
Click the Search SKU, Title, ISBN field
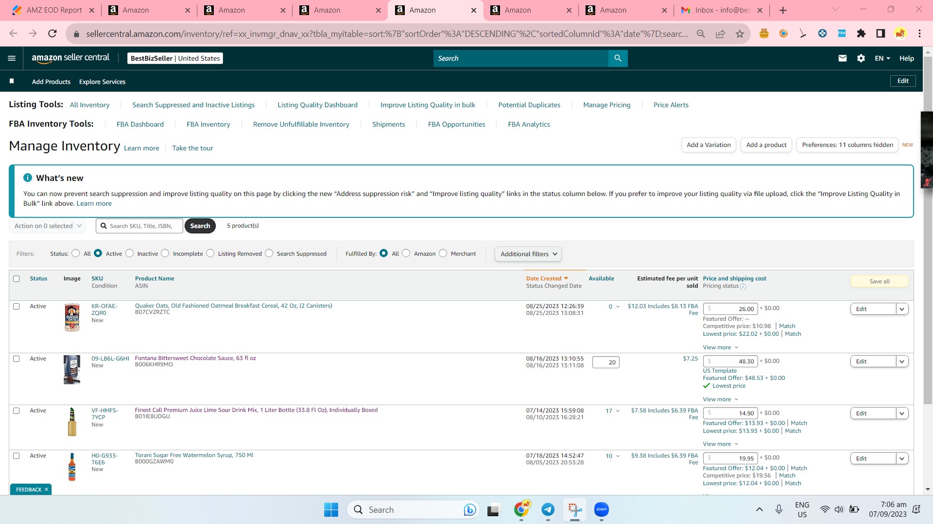click(x=139, y=226)
